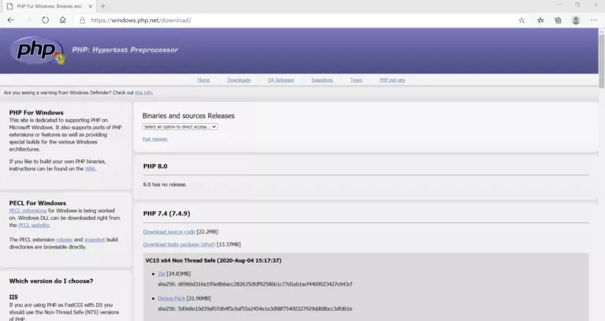Image resolution: width=605 pixels, height=321 pixels.
Task: Open the PHP.net site navigation link
Action: (392, 80)
